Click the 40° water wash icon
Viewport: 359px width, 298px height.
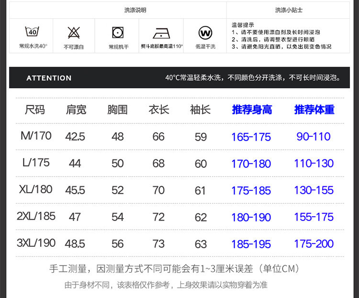(32, 32)
